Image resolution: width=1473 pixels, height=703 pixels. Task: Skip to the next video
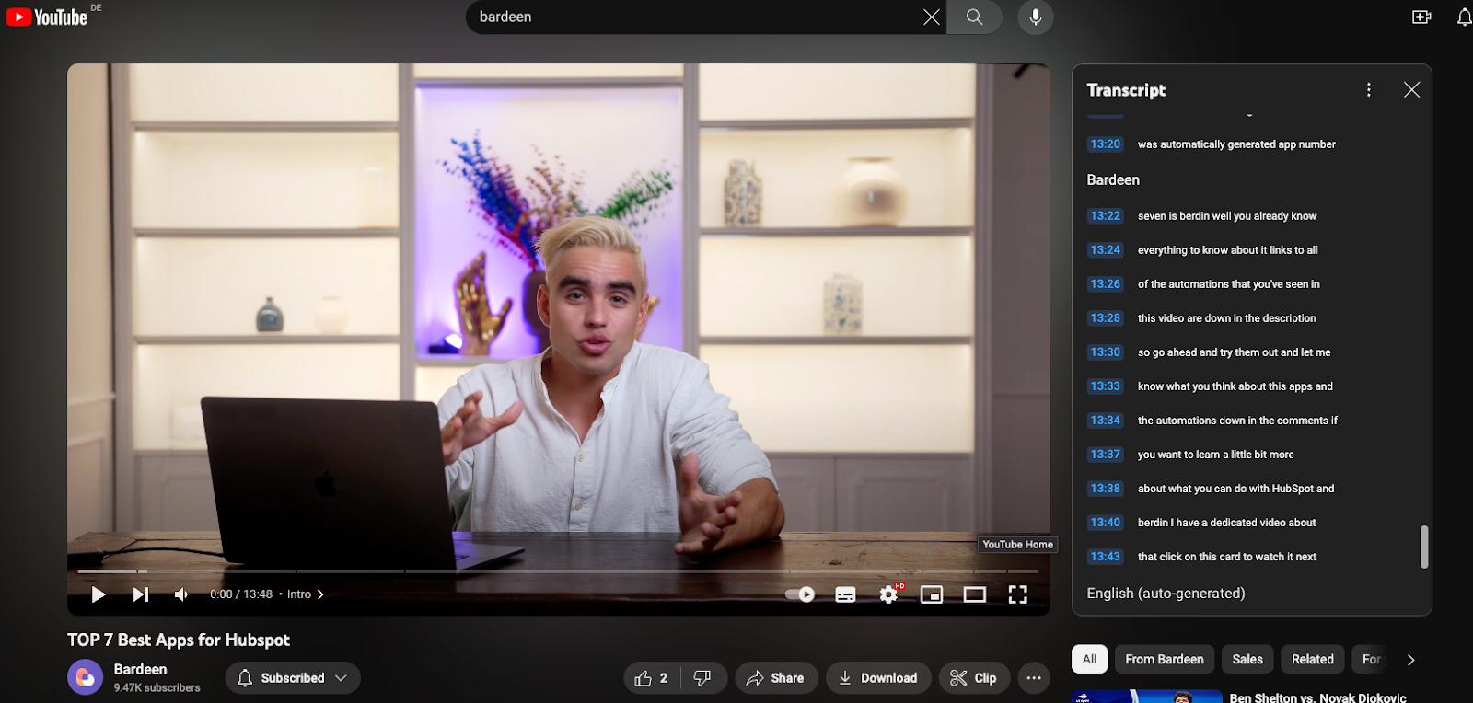click(141, 594)
